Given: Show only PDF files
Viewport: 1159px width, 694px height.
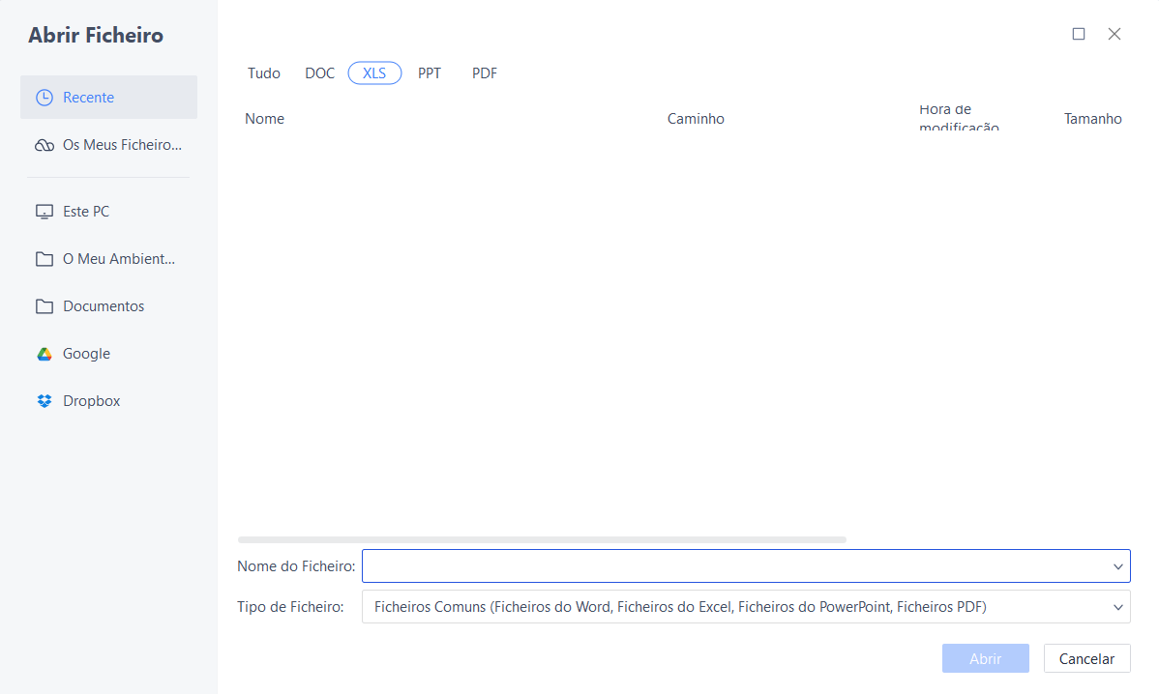Looking at the screenshot, I should point(484,72).
